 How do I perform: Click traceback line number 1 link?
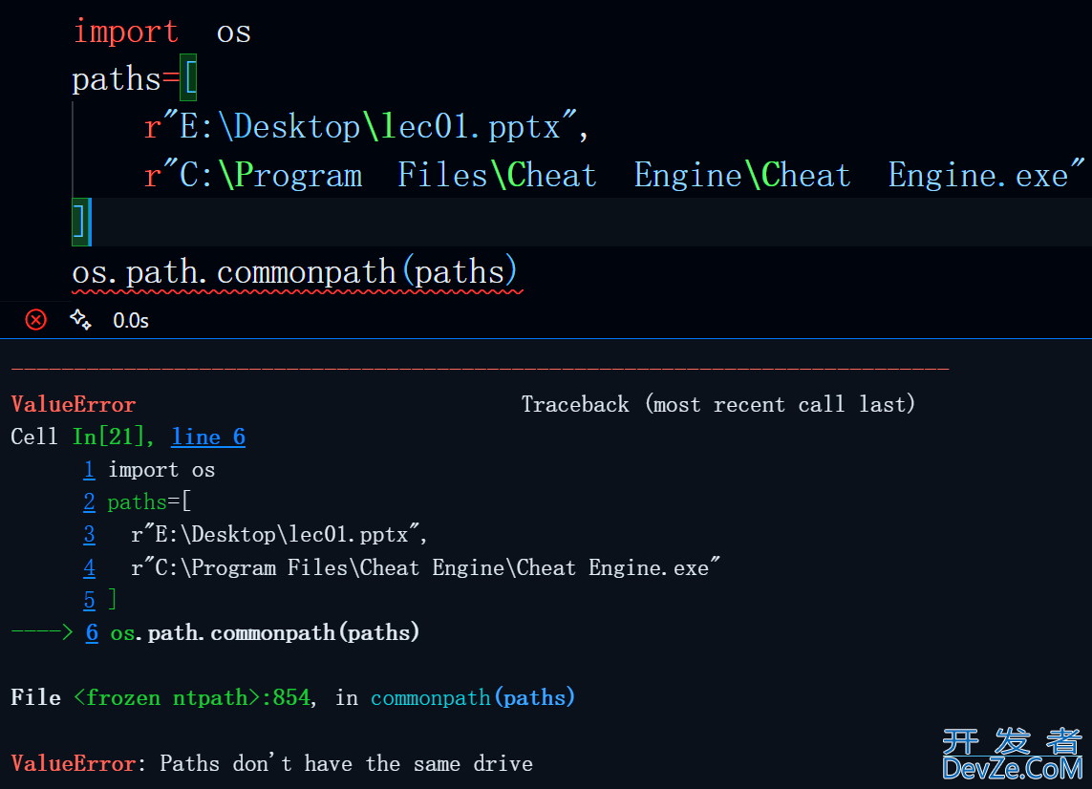click(89, 470)
